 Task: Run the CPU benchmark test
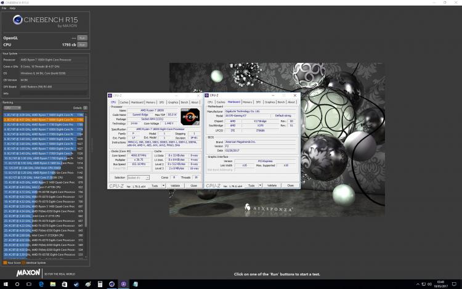point(82,45)
